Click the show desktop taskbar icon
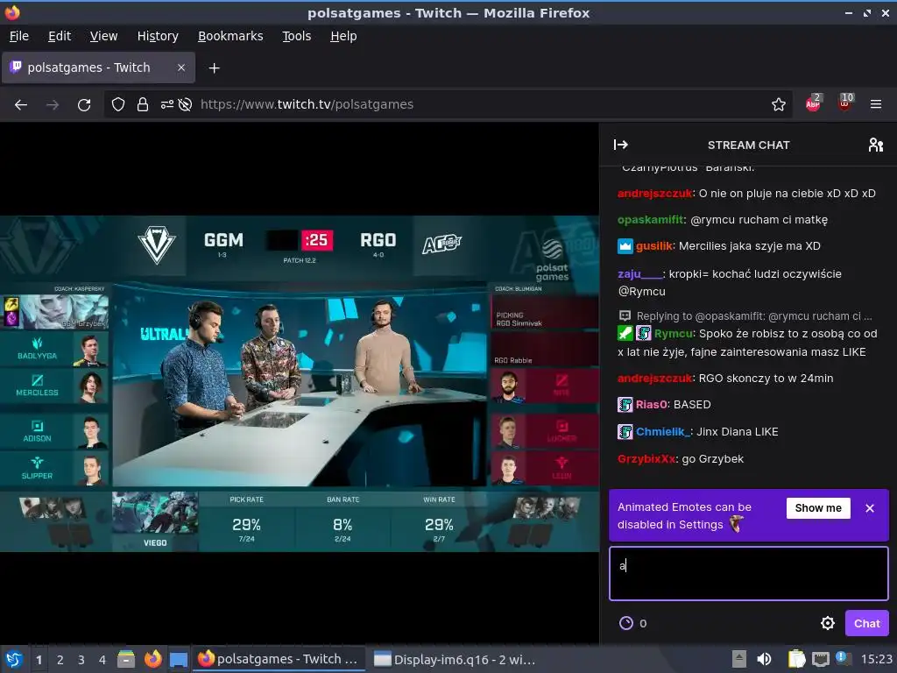Viewport: 897px width, 673px height. (179, 659)
